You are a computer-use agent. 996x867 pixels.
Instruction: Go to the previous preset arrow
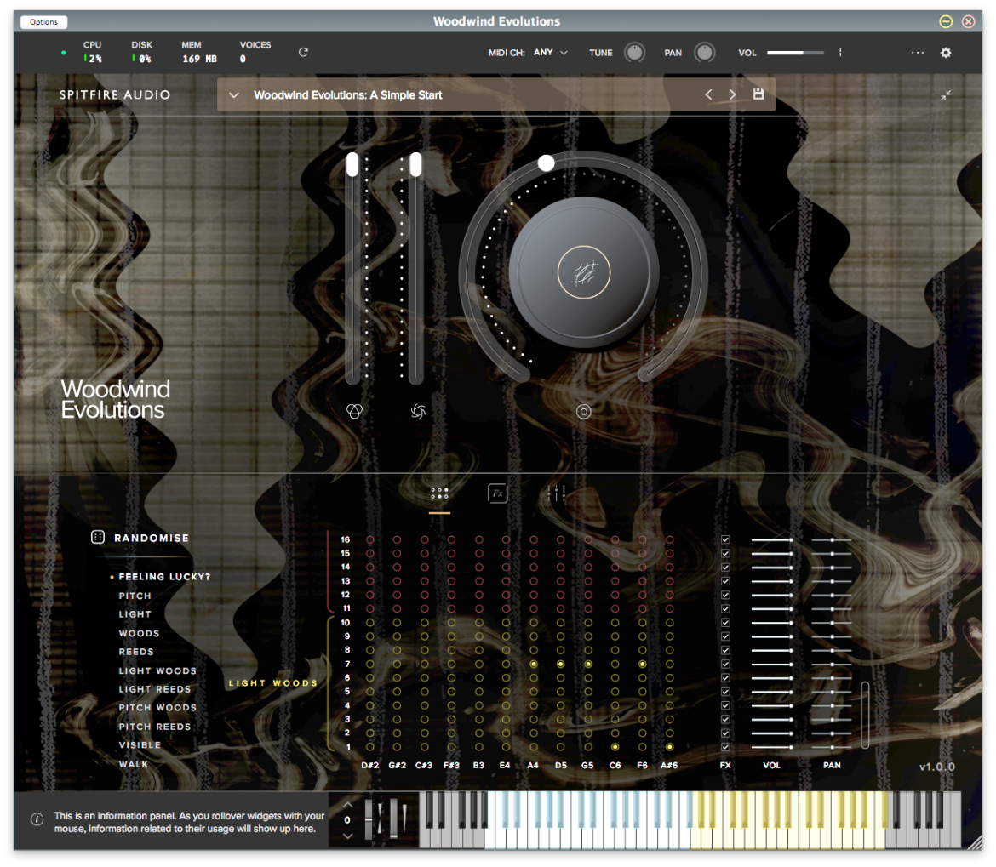click(708, 94)
